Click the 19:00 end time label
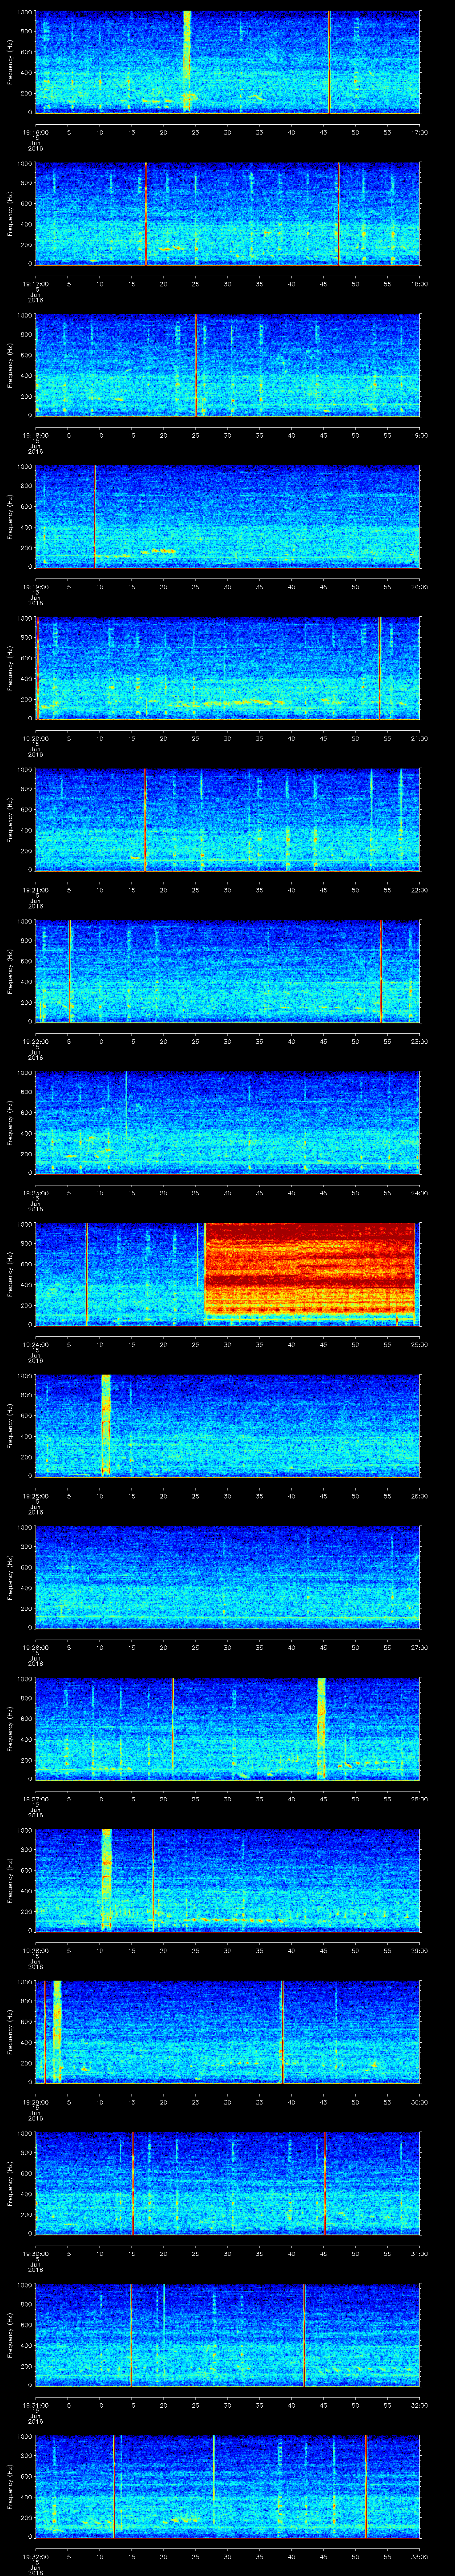The height and width of the screenshot is (2576, 455). [x=419, y=435]
